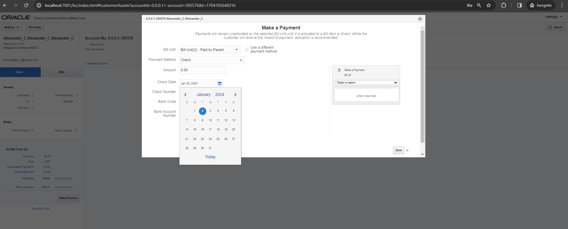
Task: Click the dollar sign payment icon
Action: tap(339, 70)
